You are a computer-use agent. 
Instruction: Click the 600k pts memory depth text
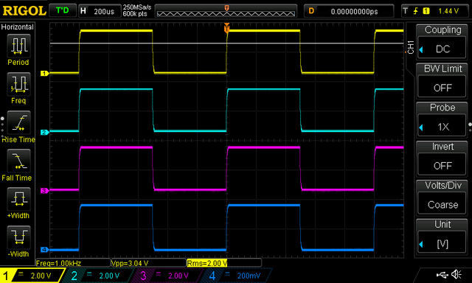tap(135, 14)
